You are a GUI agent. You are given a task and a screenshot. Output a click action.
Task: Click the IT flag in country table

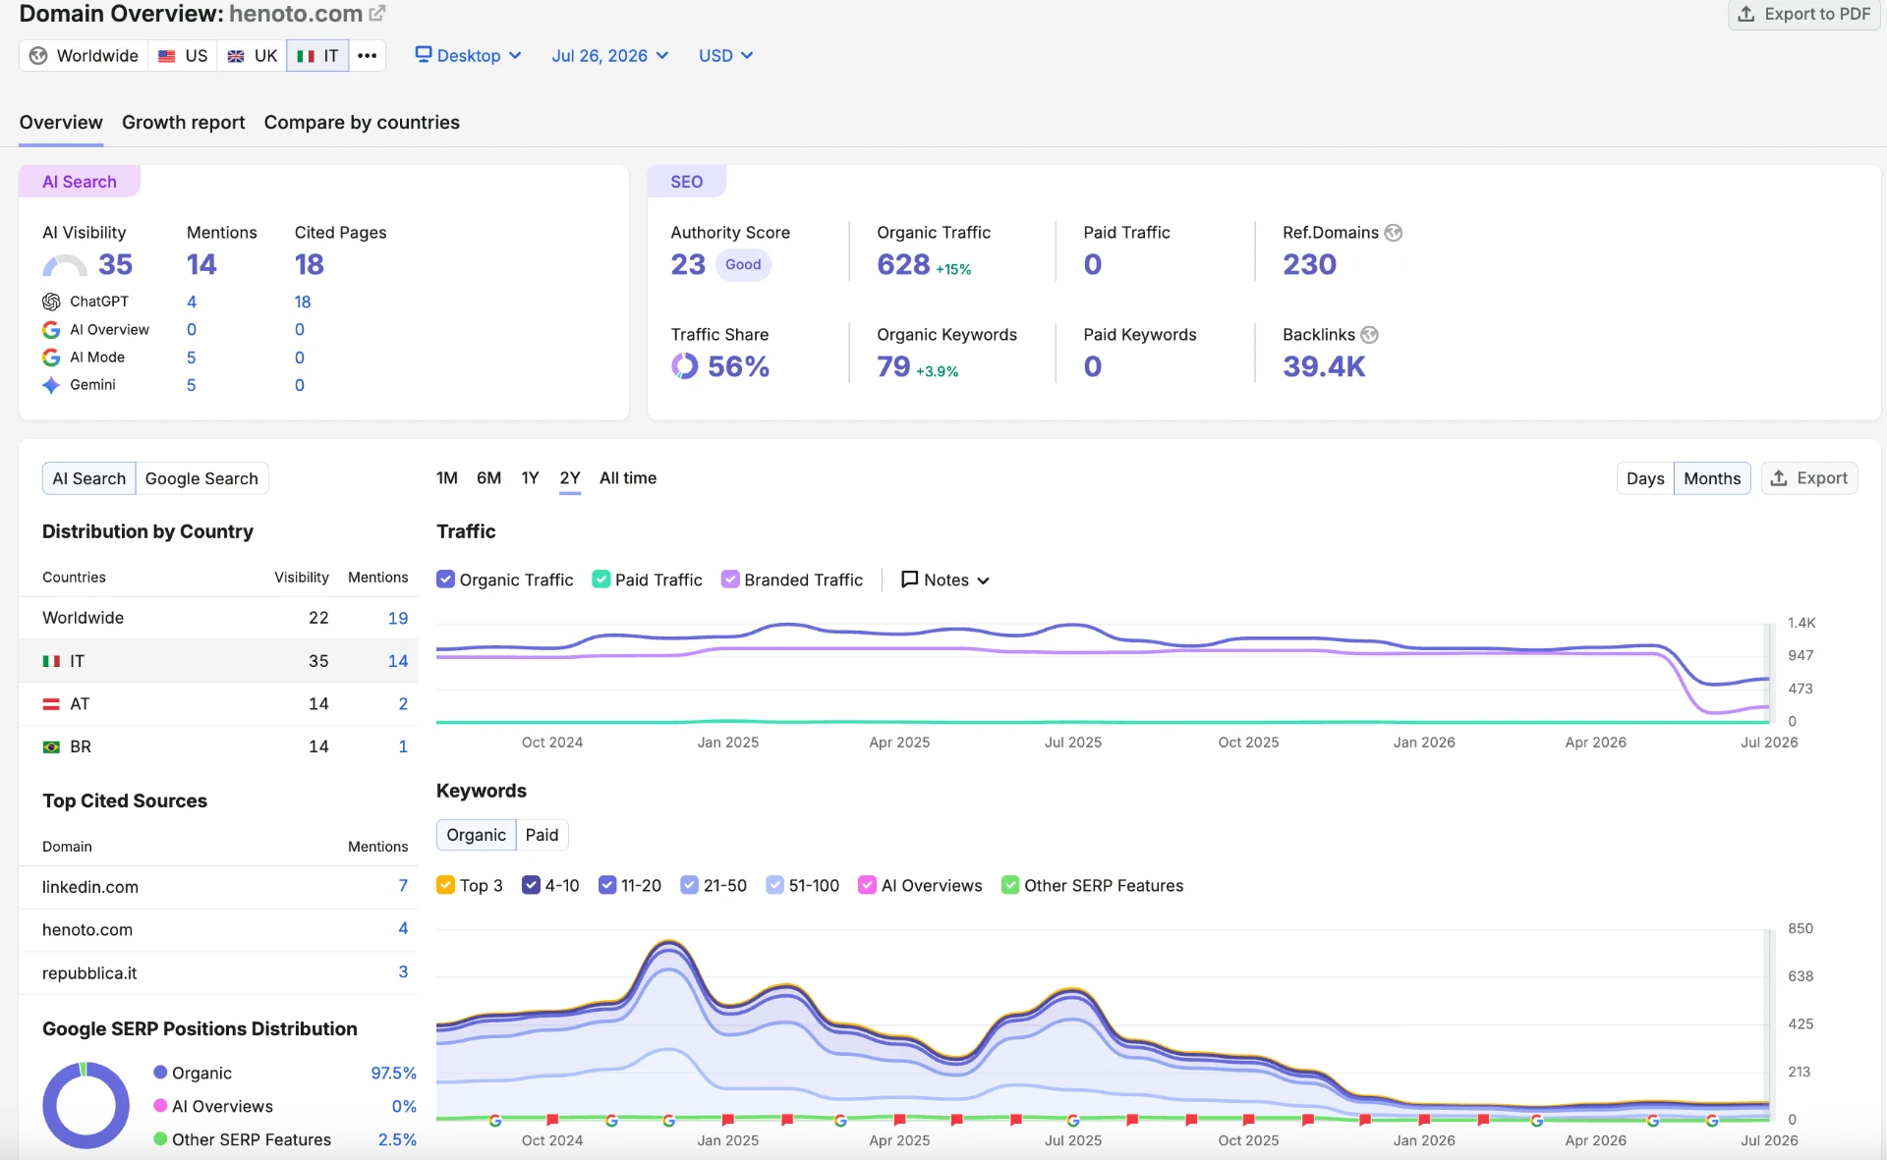pyautogui.click(x=51, y=661)
